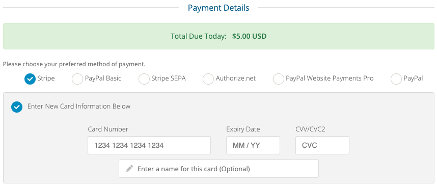Click the Expiry Date label
Screen dimensions: 437x186
pos(243,129)
